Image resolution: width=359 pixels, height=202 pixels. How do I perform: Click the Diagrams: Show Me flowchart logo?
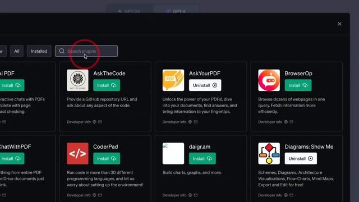point(269,153)
